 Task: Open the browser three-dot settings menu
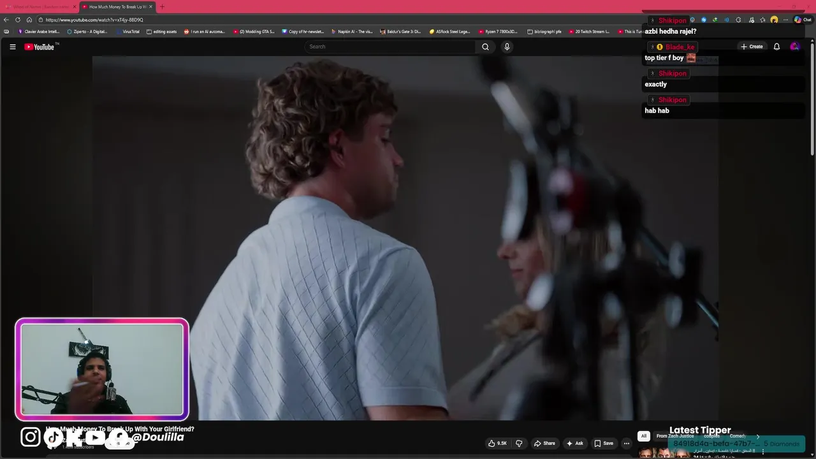point(785,20)
